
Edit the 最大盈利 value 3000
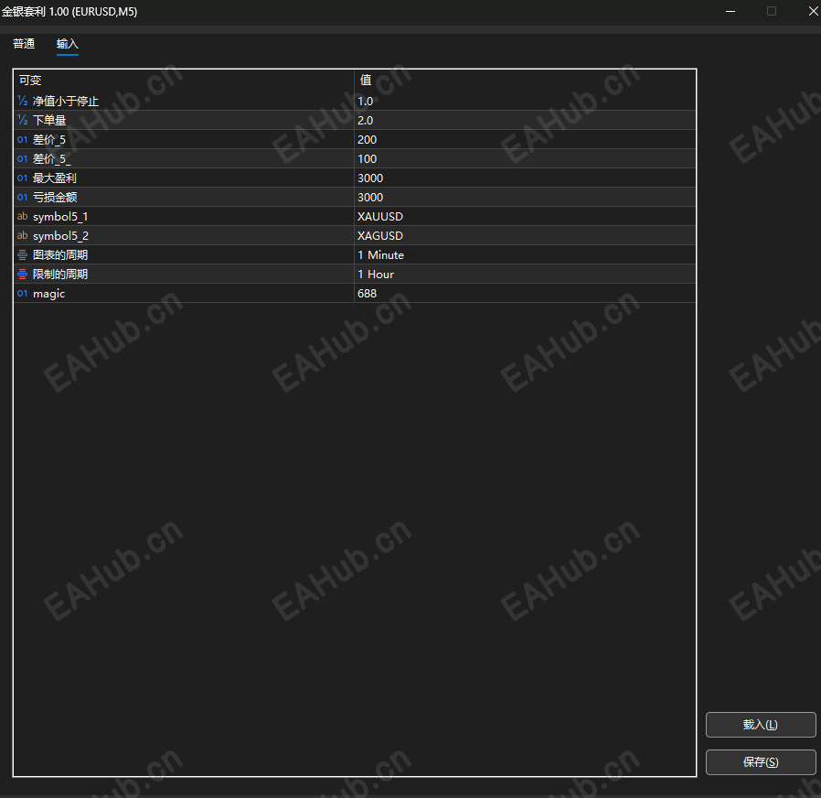coord(525,178)
